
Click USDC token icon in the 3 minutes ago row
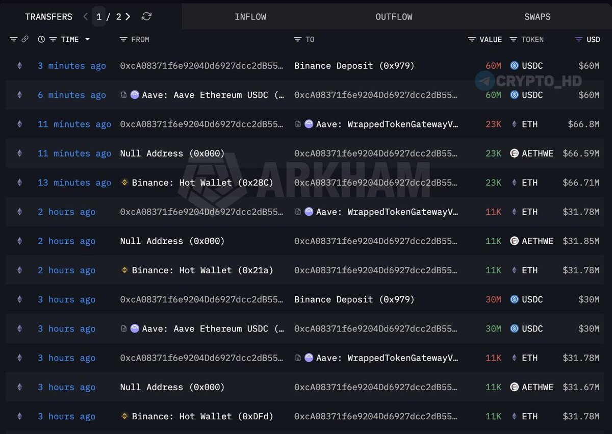pos(514,66)
